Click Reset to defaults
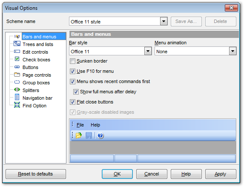Screen dimensions: 244x187 point(36,174)
